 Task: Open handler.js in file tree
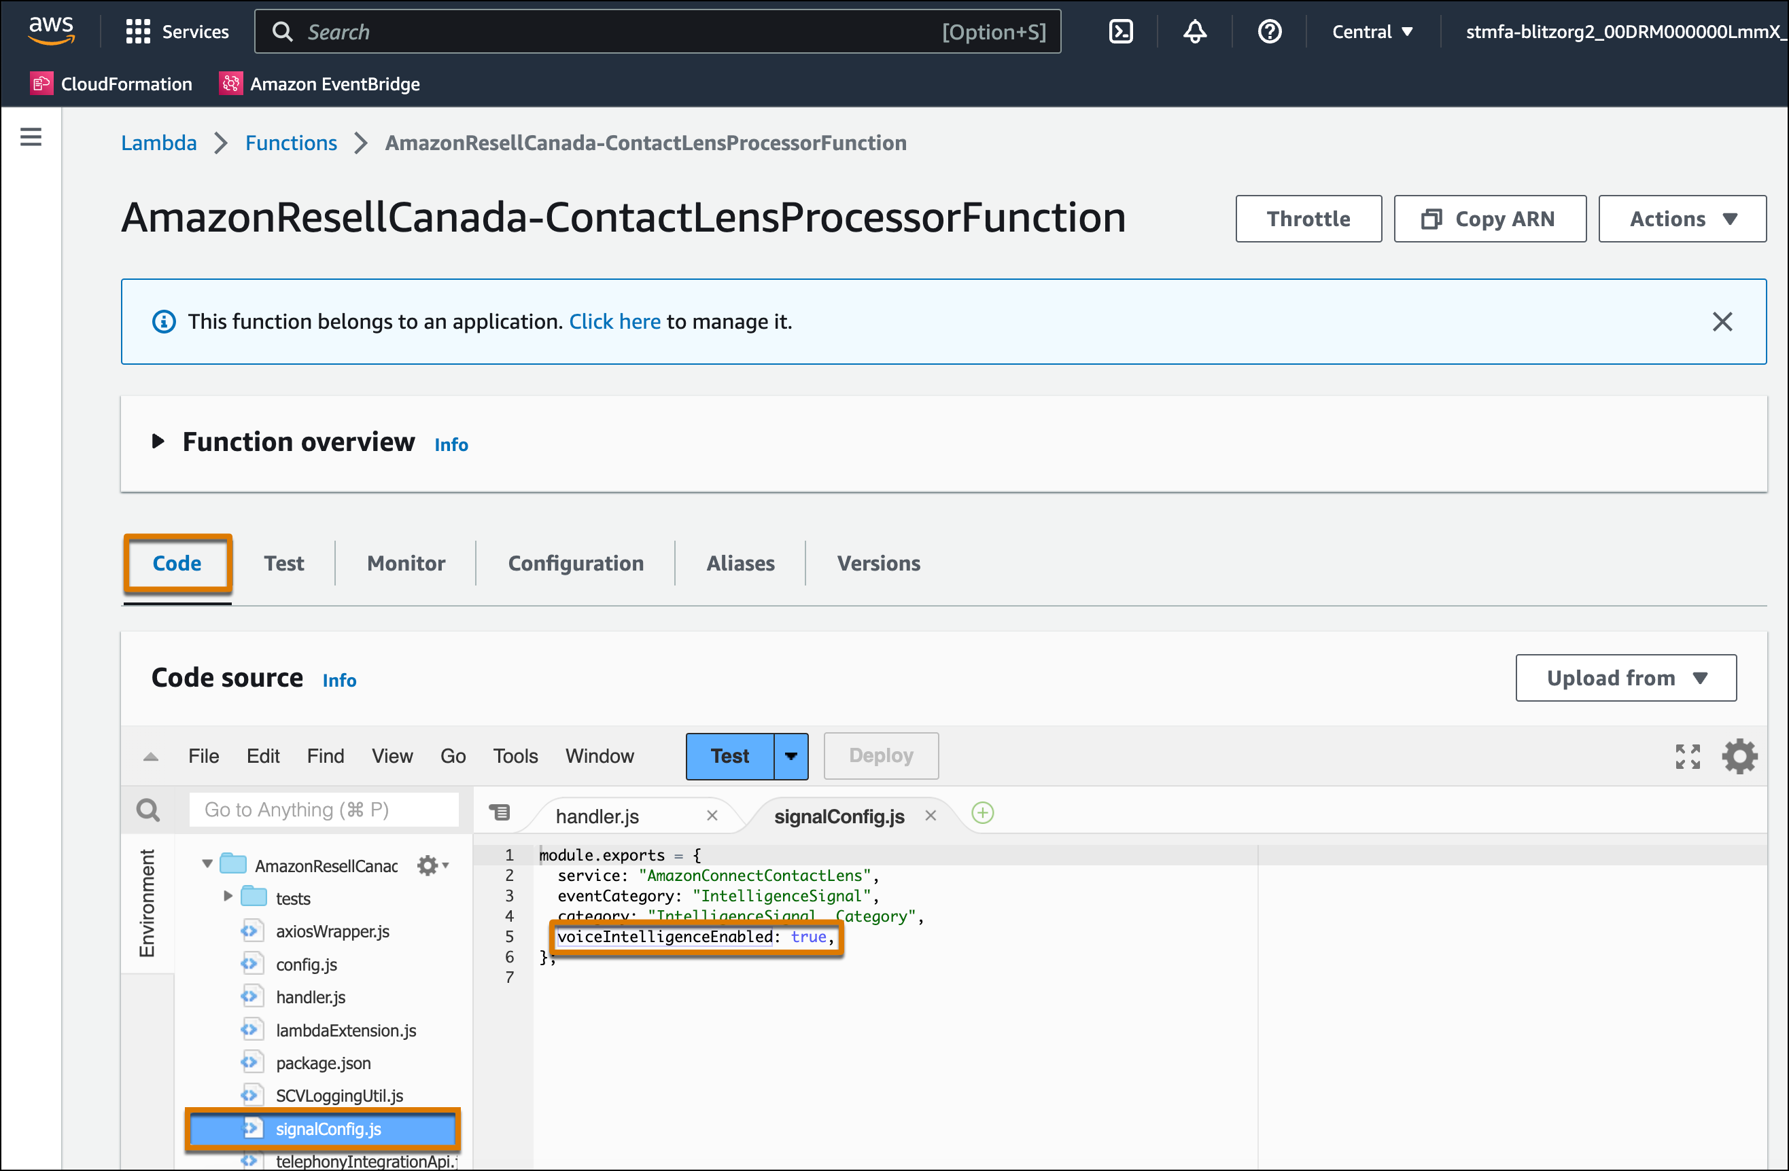pyautogui.click(x=311, y=996)
